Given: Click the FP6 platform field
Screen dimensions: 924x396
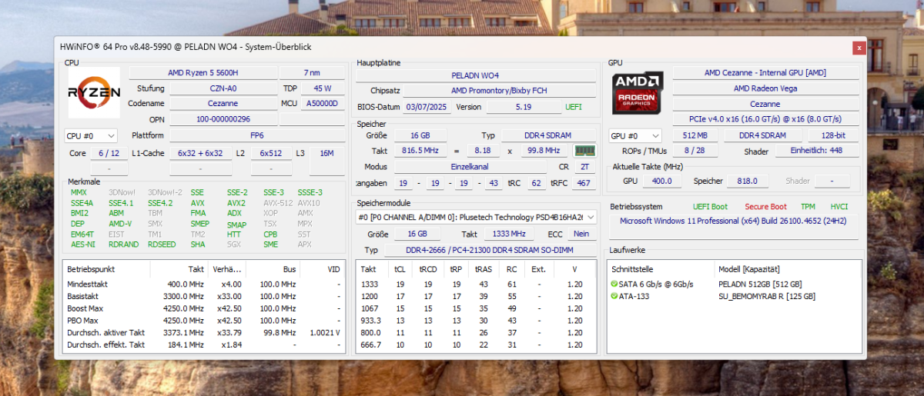Looking at the screenshot, I should point(257,135).
